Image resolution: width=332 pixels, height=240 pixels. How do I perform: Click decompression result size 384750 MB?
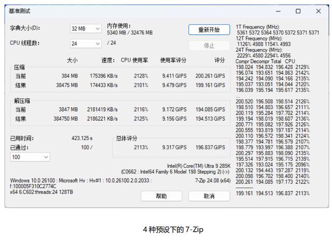[x=66, y=119]
